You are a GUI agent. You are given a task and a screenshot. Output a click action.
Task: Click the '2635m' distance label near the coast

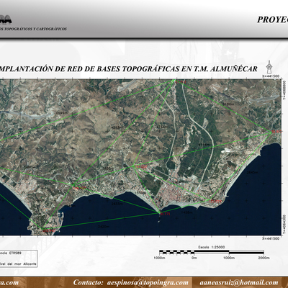coord(117,204)
